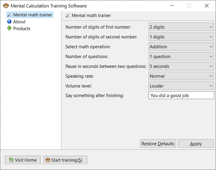Click the tools icon beside sidebar Mental math trainer
The height and width of the screenshot is (170, 216).
(x=9, y=15)
